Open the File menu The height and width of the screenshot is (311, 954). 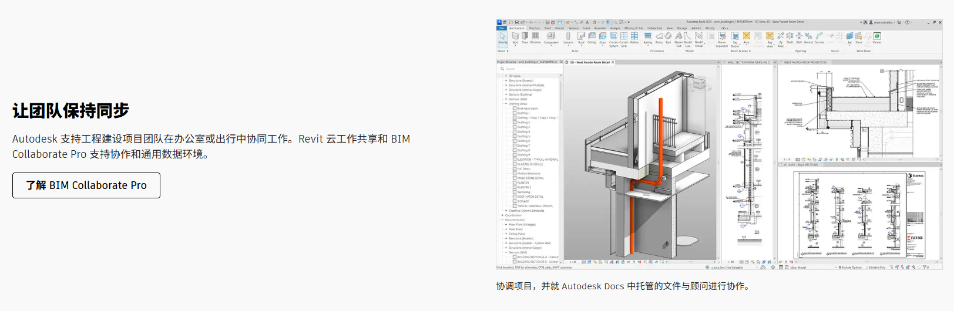(x=502, y=28)
